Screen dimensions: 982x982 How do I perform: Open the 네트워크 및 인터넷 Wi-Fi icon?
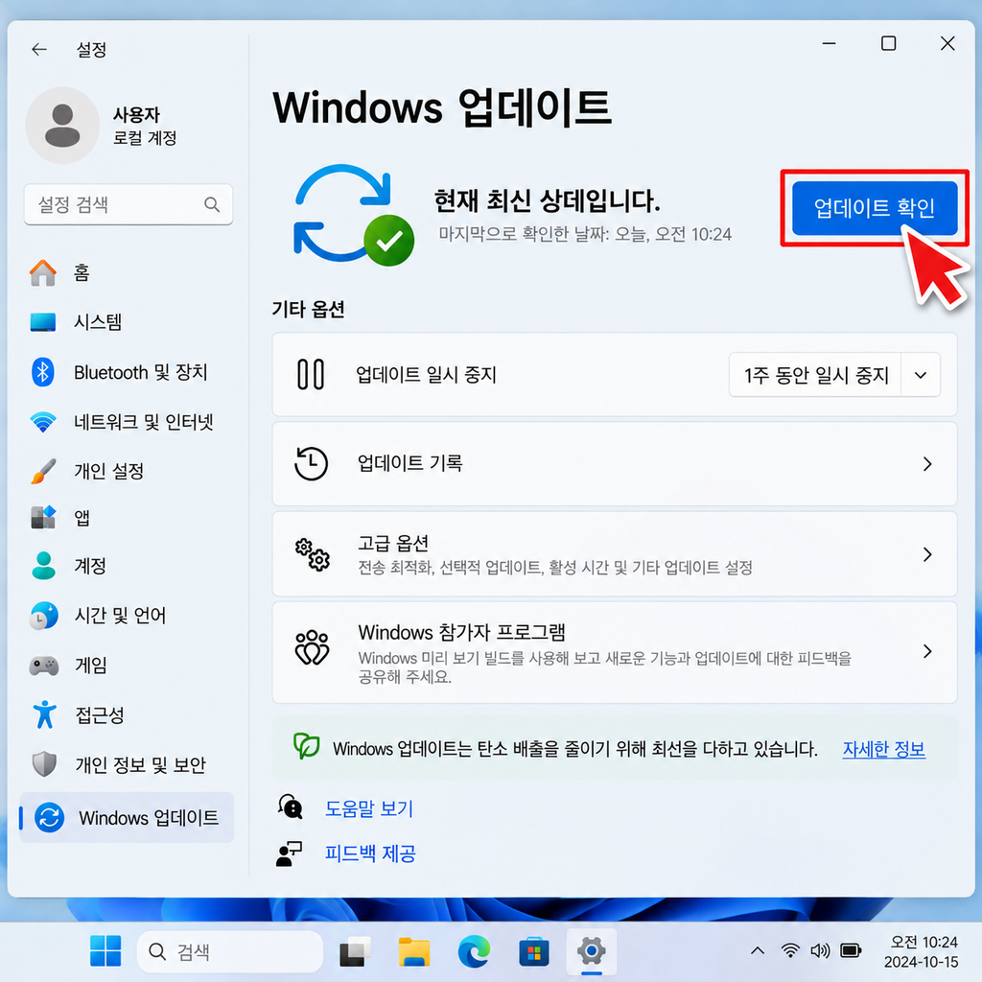pyautogui.click(x=43, y=422)
